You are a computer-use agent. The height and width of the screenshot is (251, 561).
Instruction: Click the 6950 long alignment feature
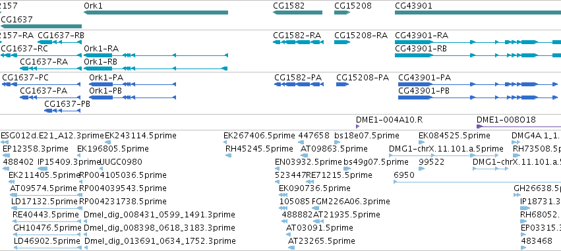[477, 182]
